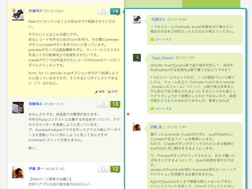Click timestamp 07/10 11:07 beside Taiyo Akashi
Image resolution: width=252 pixels, height=189 pixels.
click(185, 58)
